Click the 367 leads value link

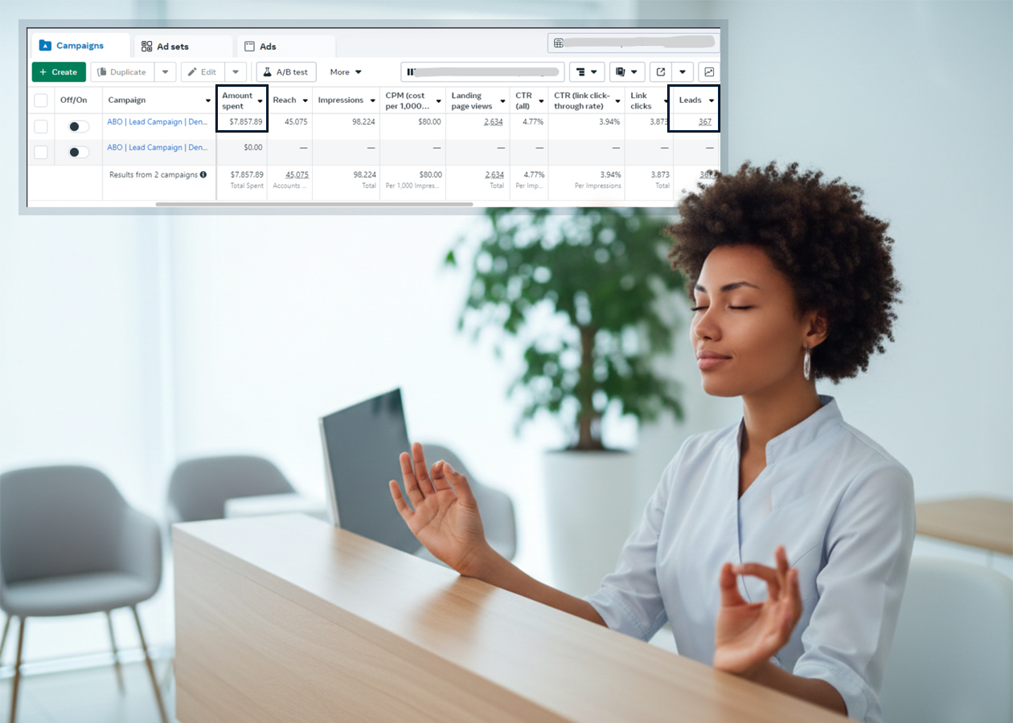click(704, 122)
